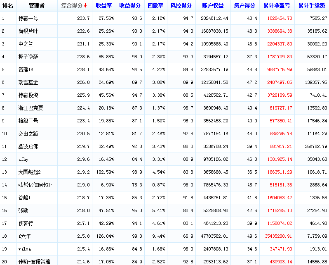Click fee value 266782.79
Screen dimensions: 329x265
(316, 147)
